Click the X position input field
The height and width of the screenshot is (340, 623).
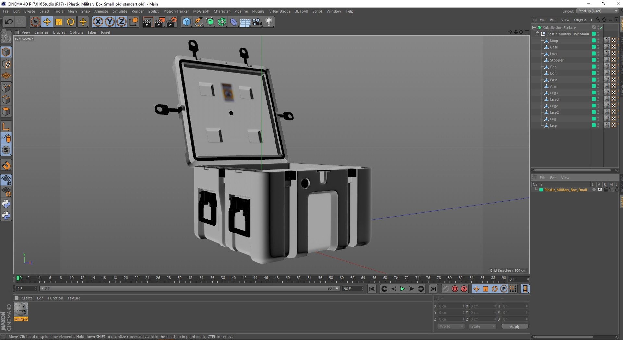pyautogui.click(x=451, y=306)
